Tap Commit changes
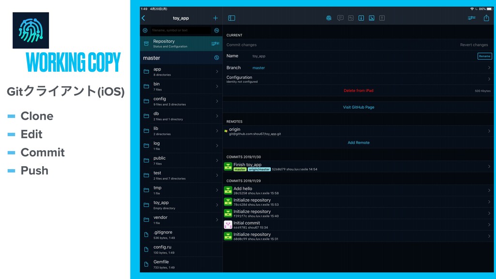The width and height of the screenshot is (496, 279). point(241,45)
